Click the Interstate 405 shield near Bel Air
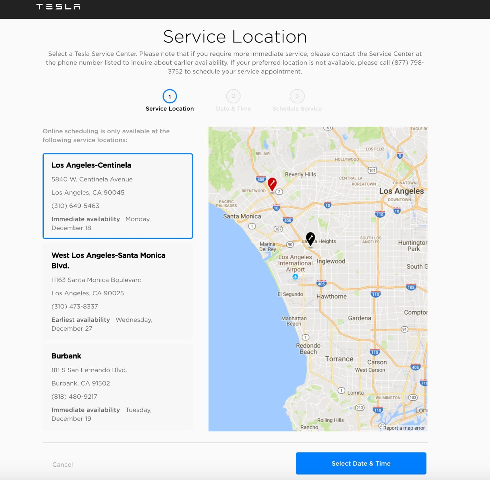The height and width of the screenshot is (480, 490). coord(261,179)
